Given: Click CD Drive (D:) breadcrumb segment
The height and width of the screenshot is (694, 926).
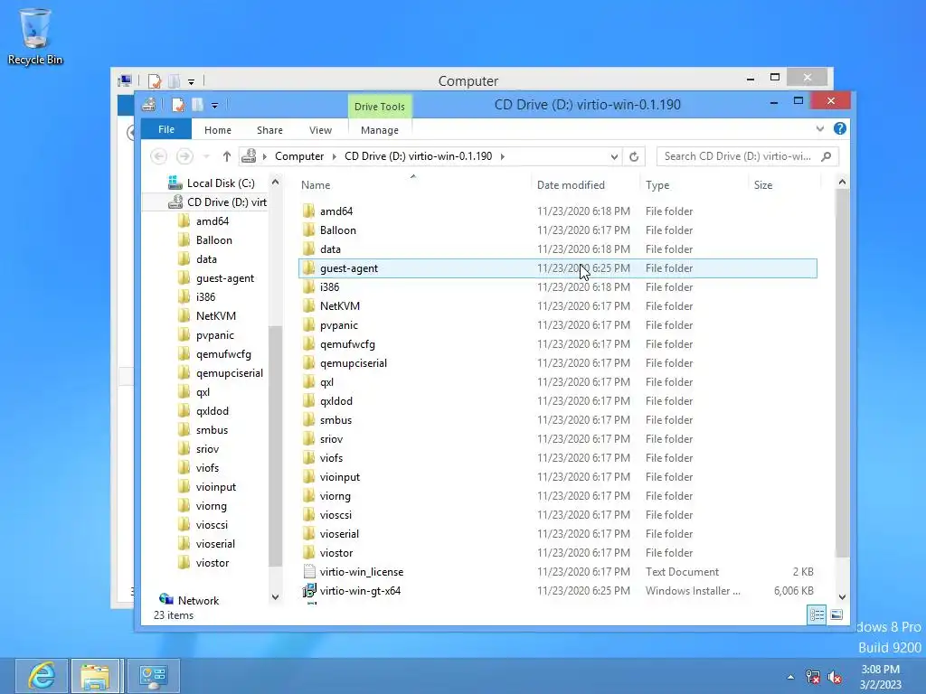Looking at the screenshot, I should pyautogui.click(x=418, y=156).
